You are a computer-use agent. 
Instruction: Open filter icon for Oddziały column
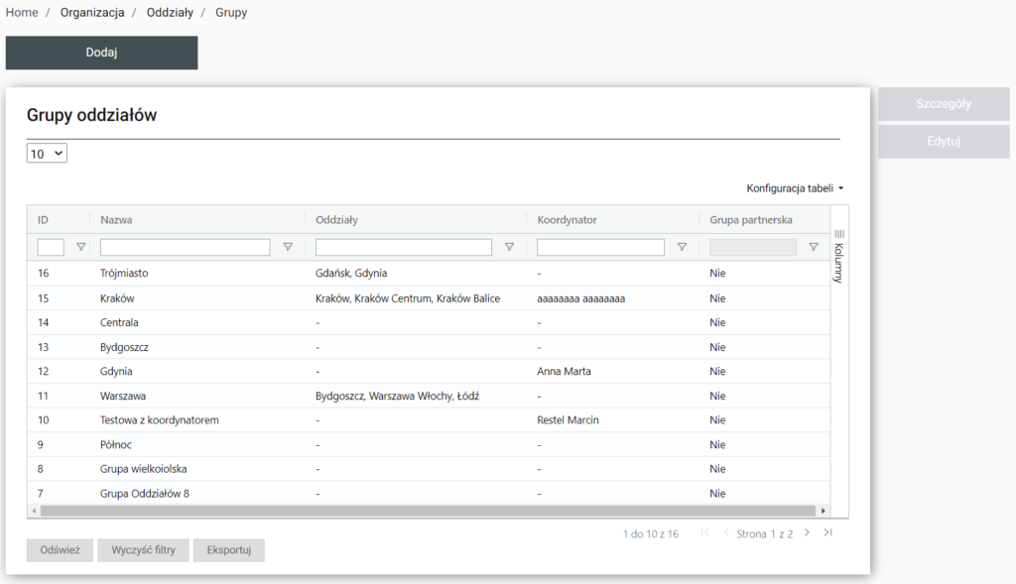click(509, 247)
